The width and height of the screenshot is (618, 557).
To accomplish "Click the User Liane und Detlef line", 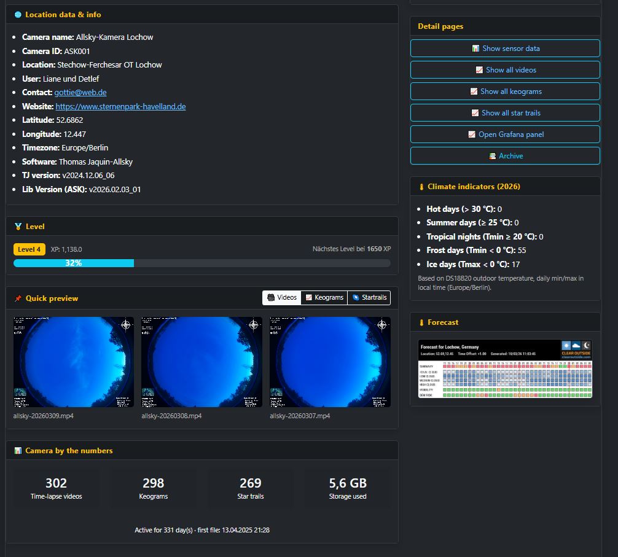I will click(x=60, y=79).
